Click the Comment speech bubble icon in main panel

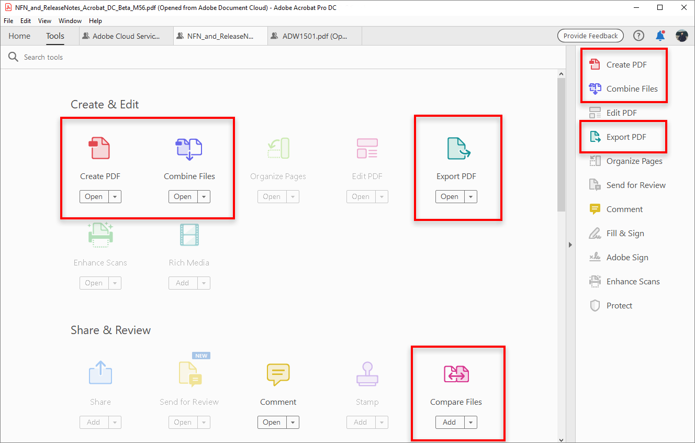click(278, 374)
